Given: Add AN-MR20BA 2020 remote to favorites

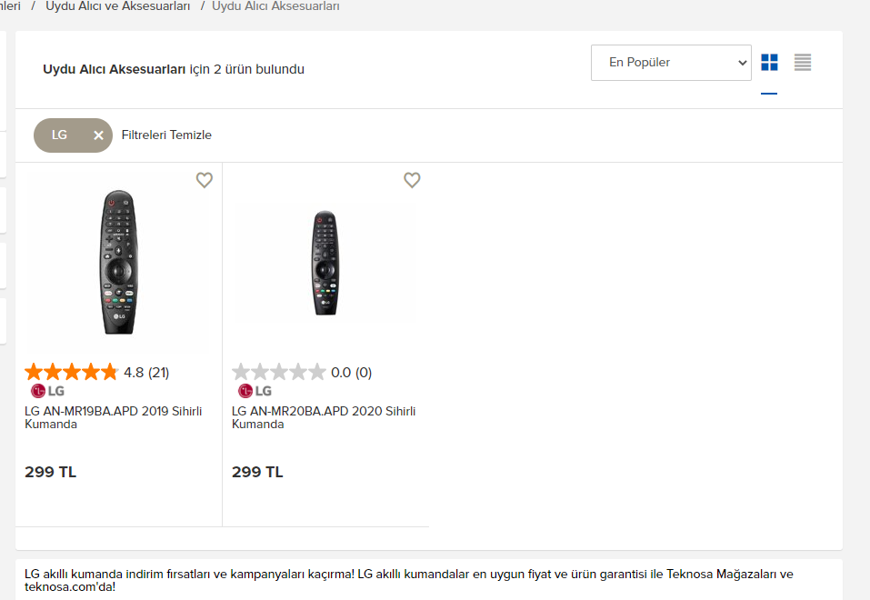Looking at the screenshot, I should [412, 180].
